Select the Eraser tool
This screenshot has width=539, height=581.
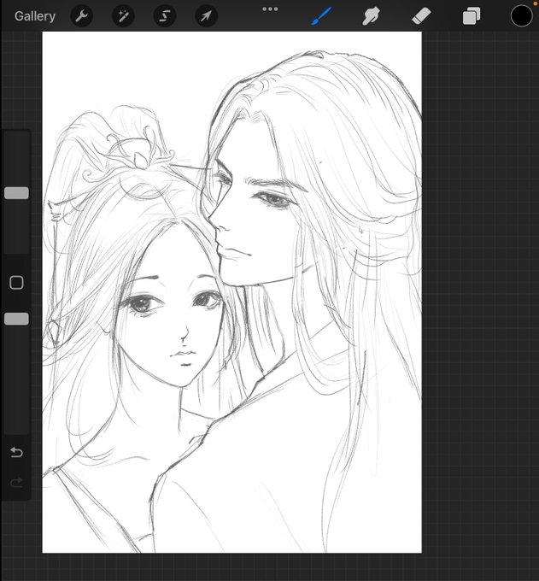[421, 16]
